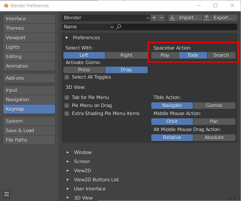241x201 pixels.
Task: Open the Navigation preferences tab
Action: tap(29, 100)
